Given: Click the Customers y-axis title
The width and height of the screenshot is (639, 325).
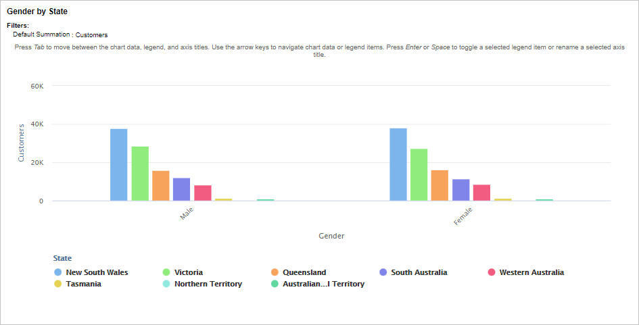Looking at the screenshot, I should coord(21,143).
